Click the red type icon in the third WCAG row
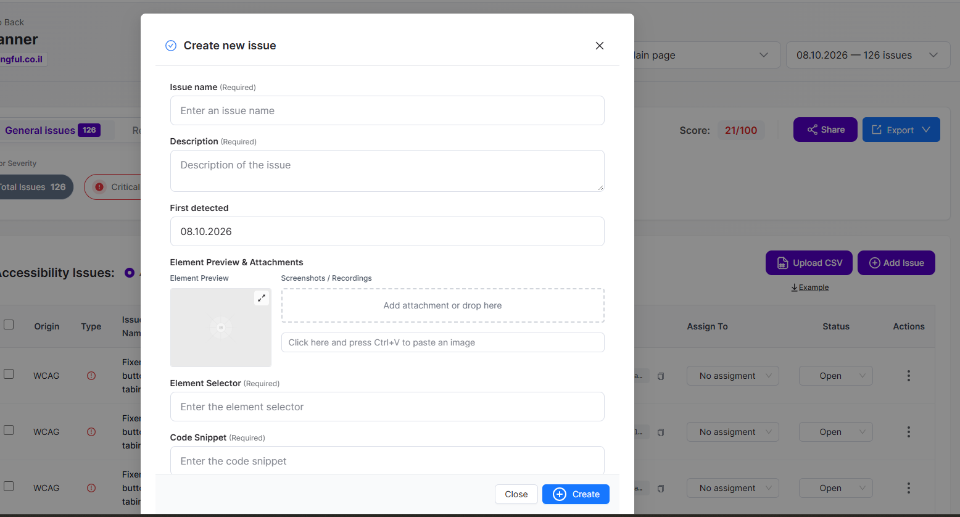The width and height of the screenshot is (960, 517). tap(91, 488)
